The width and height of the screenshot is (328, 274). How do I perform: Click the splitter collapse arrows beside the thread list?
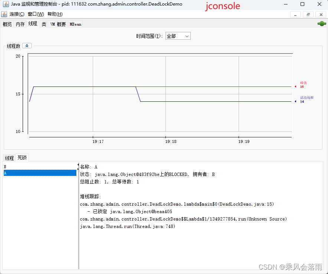(78, 167)
